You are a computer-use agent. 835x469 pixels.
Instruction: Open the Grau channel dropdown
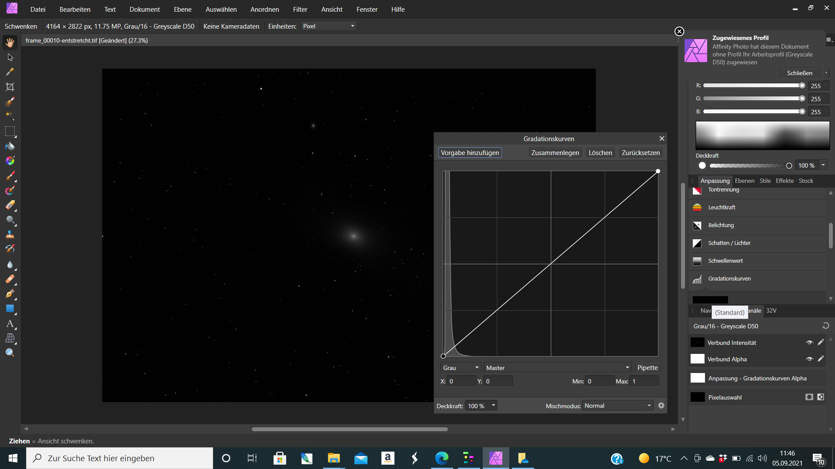coord(461,368)
